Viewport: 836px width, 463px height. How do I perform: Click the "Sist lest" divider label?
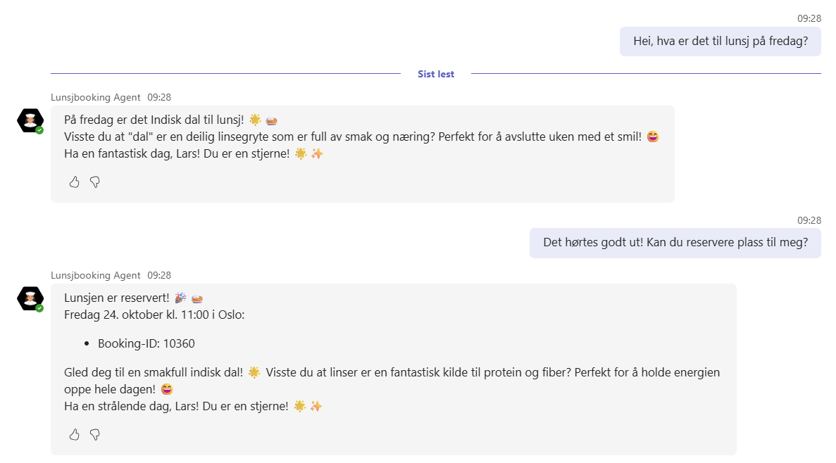[x=435, y=74]
